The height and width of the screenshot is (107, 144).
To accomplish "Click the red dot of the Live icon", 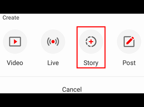I will (x=53, y=42).
